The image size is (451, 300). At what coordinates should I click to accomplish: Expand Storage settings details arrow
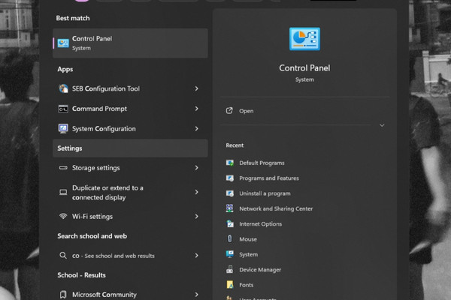pyautogui.click(x=196, y=168)
